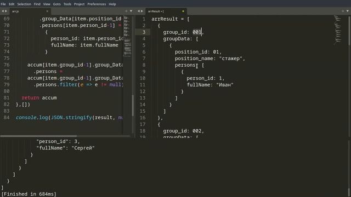Open the Find menu
The height and width of the screenshot is (197, 351).
coord(37,4)
